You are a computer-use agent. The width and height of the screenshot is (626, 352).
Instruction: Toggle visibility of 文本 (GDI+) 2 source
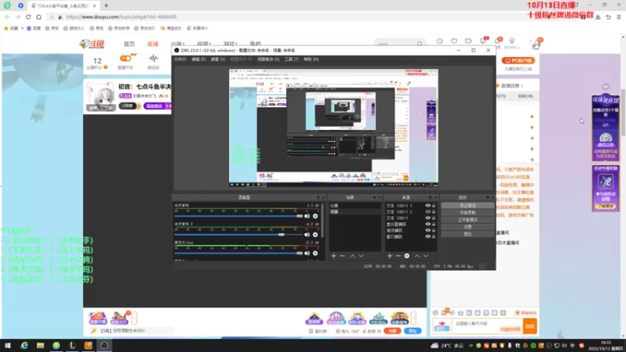(x=427, y=212)
